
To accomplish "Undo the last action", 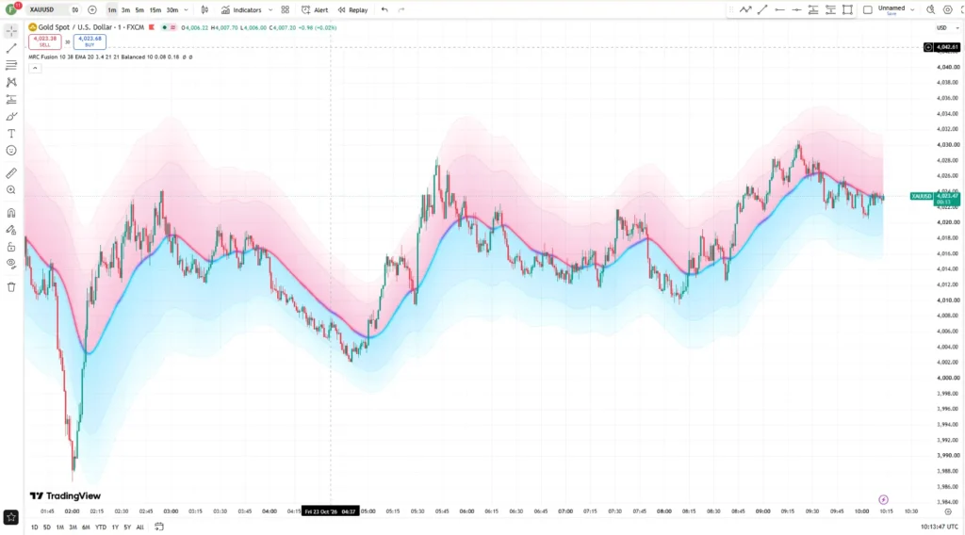I will 384,9.
